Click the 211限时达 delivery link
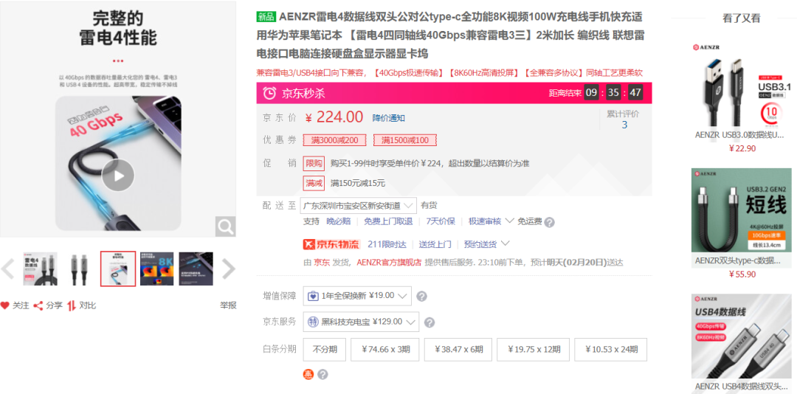Screen dimensions: 797x394 pos(387,244)
